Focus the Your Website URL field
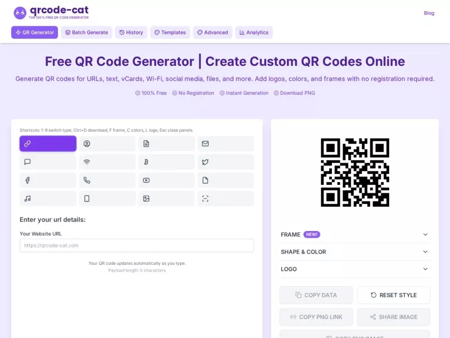 pyautogui.click(x=137, y=246)
